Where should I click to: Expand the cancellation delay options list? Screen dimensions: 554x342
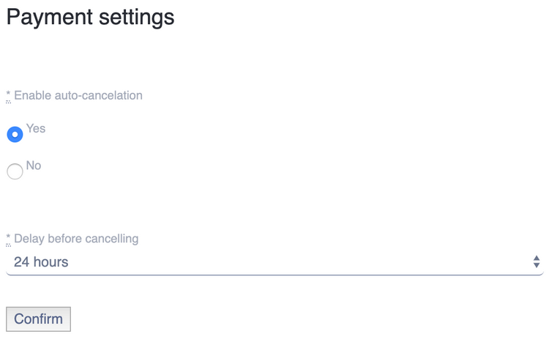point(274,262)
